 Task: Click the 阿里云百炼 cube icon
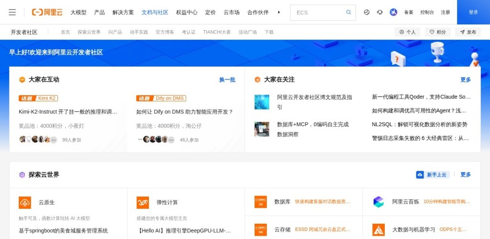click(x=379, y=202)
